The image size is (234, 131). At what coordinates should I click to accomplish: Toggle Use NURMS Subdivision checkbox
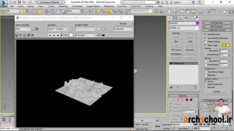click(x=205, y=38)
